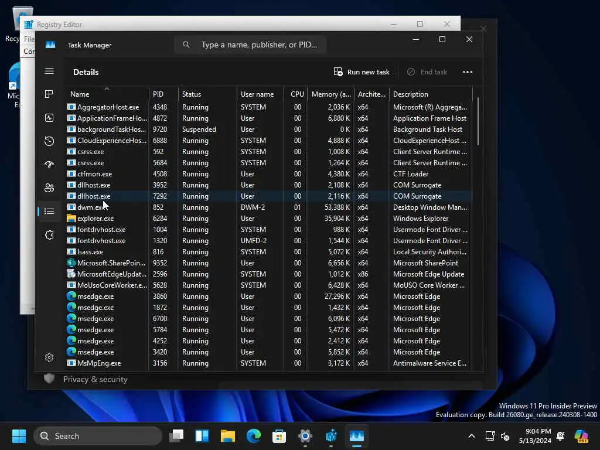Viewport: 600px width, 450px height.
Task: Switch to Processes page in sidebar
Action: click(x=49, y=94)
